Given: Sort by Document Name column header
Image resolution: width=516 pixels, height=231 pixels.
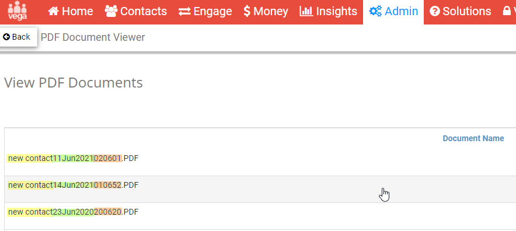Looking at the screenshot, I should (473, 138).
